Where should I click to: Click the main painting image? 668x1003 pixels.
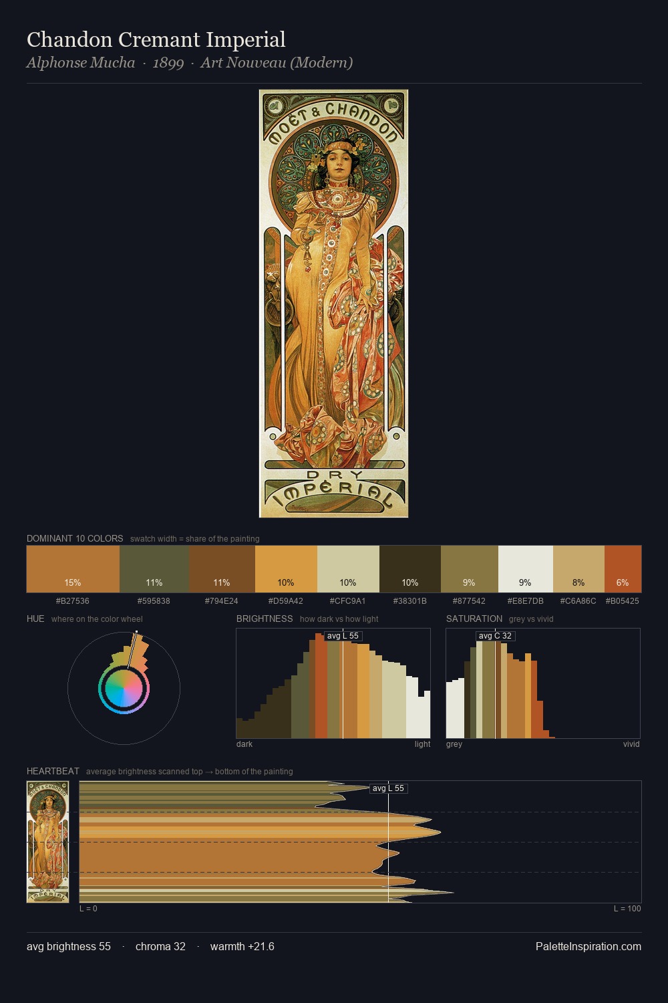coord(333,304)
